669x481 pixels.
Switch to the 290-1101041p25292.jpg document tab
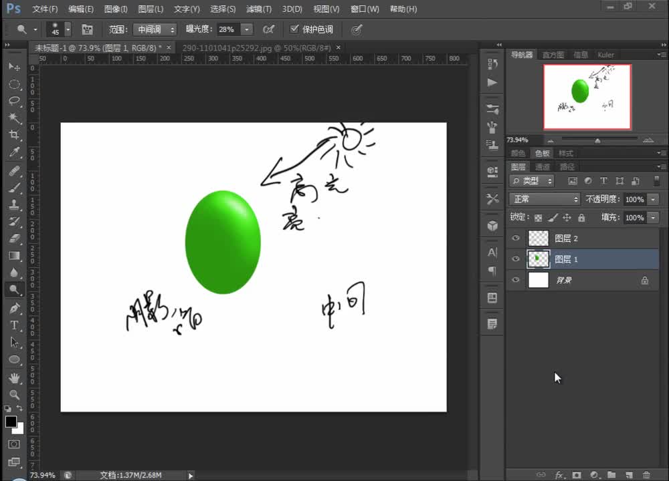click(256, 48)
